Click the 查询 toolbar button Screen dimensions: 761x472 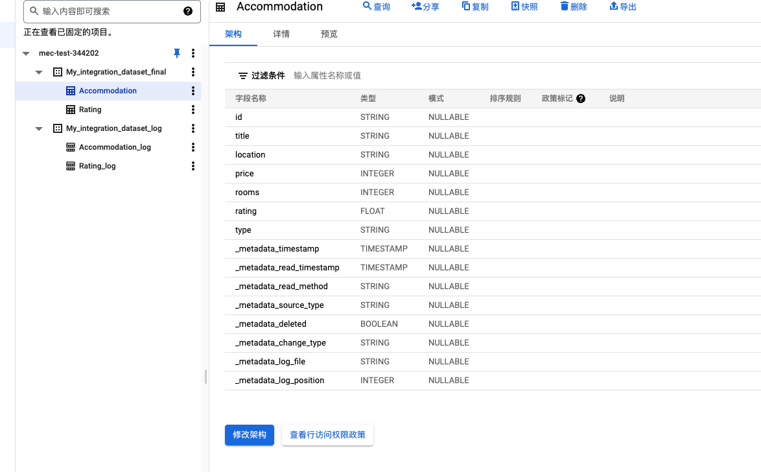[377, 6]
